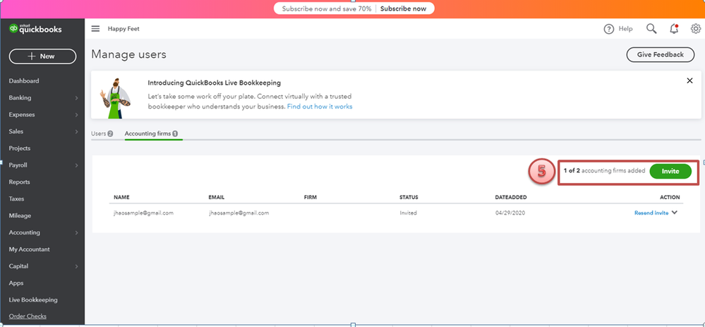Click the NAME column header

(121, 198)
